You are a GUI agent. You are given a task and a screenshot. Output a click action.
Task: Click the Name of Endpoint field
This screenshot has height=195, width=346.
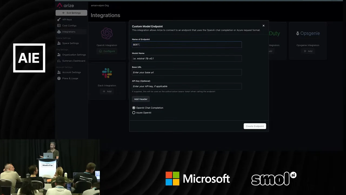tap(187, 45)
